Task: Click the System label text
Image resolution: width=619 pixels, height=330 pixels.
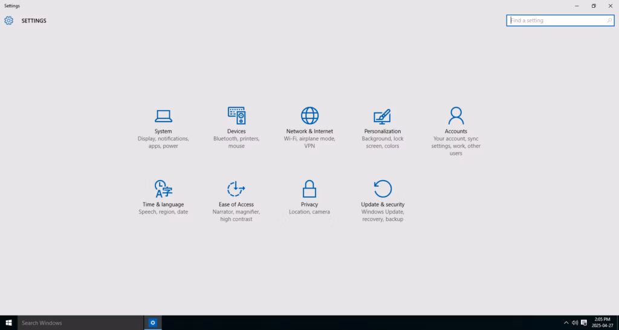Action: (x=163, y=131)
